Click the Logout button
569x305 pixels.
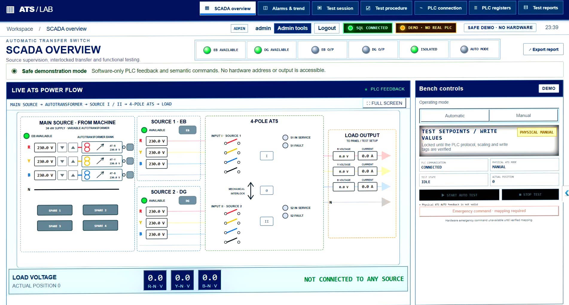[327, 28]
